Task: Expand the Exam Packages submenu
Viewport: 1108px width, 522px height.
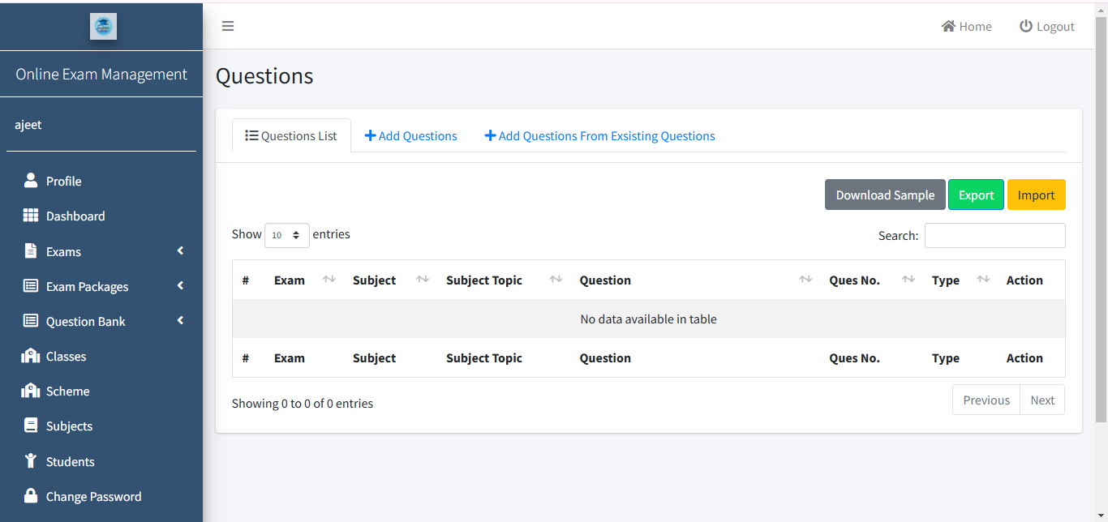Action: pos(101,286)
